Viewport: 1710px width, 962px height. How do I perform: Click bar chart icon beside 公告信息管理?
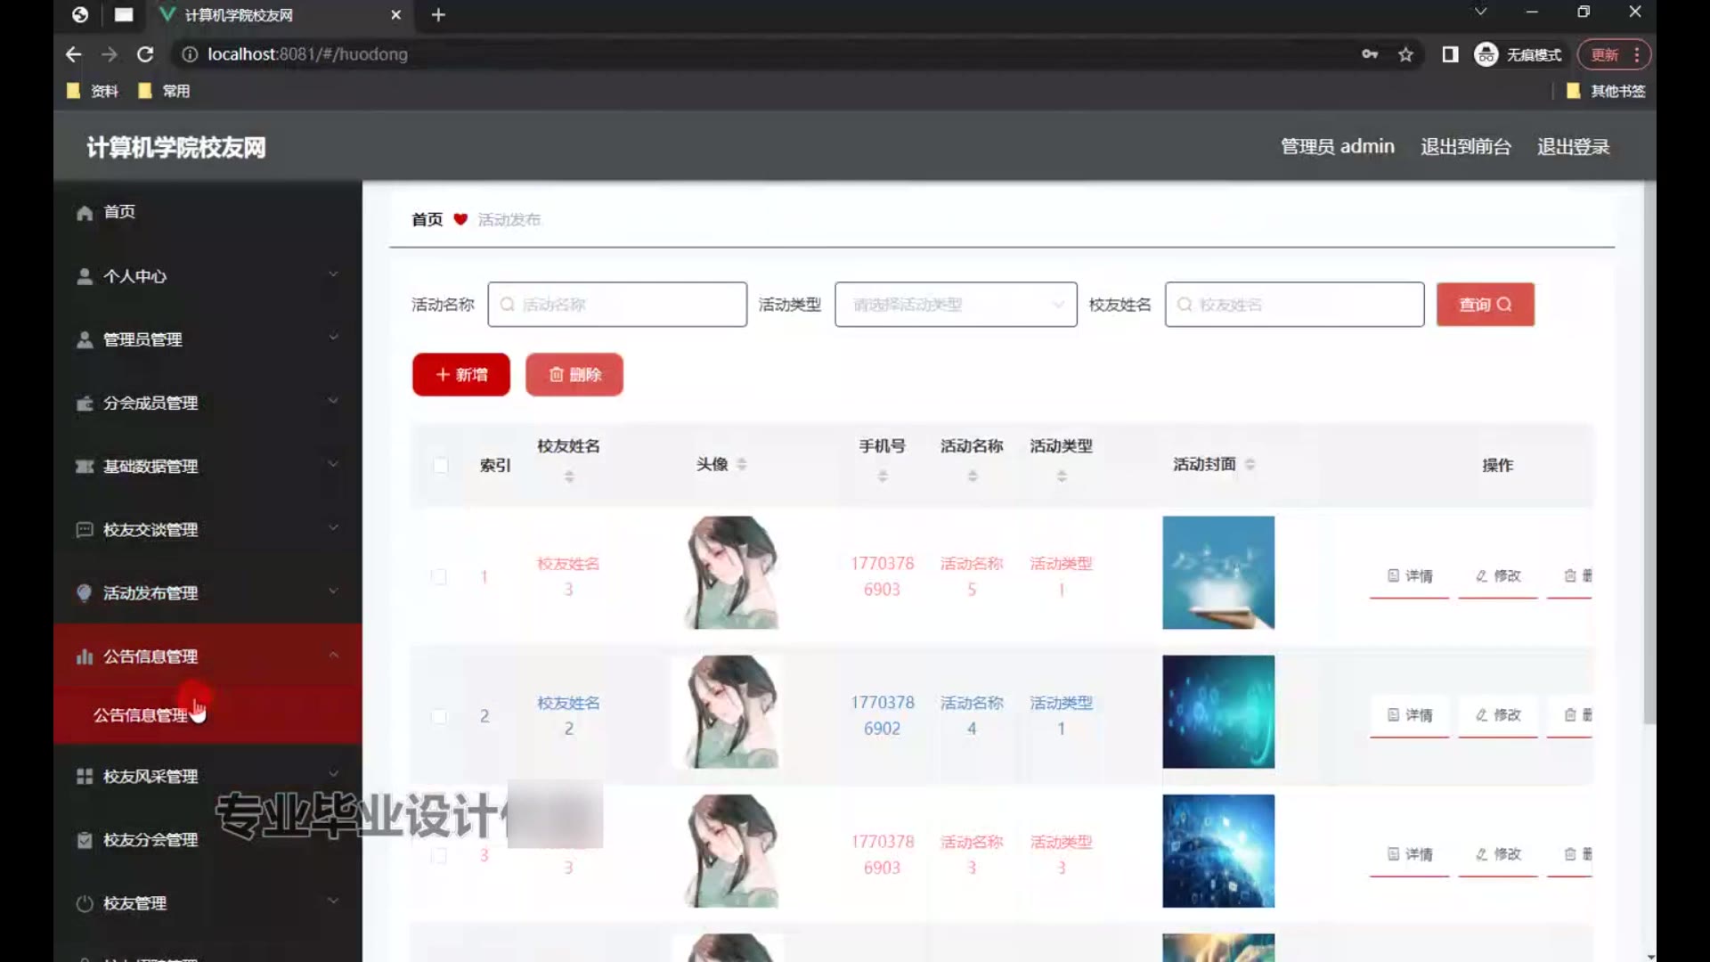[85, 656]
